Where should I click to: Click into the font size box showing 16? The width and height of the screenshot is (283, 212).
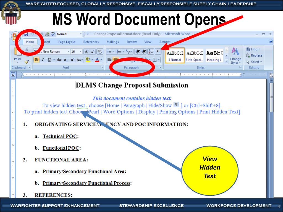[x=75, y=52]
